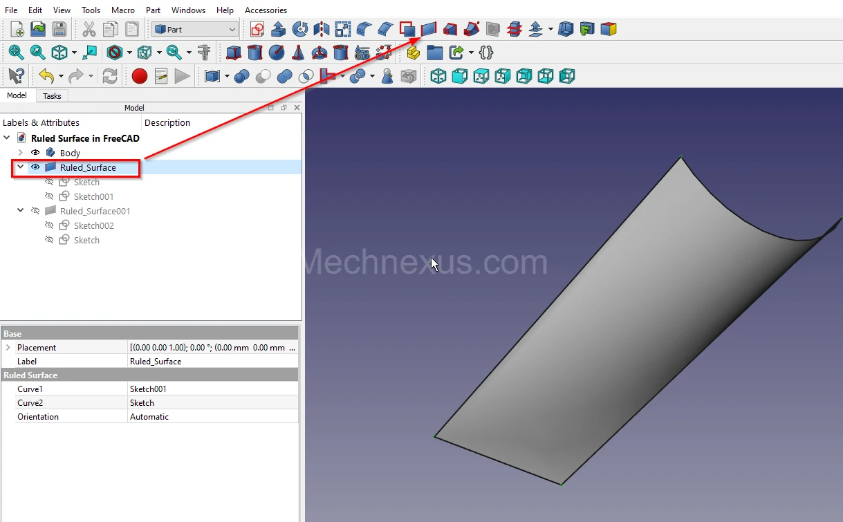
Task: Select the Loft tool
Action: pyautogui.click(x=450, y=29)
